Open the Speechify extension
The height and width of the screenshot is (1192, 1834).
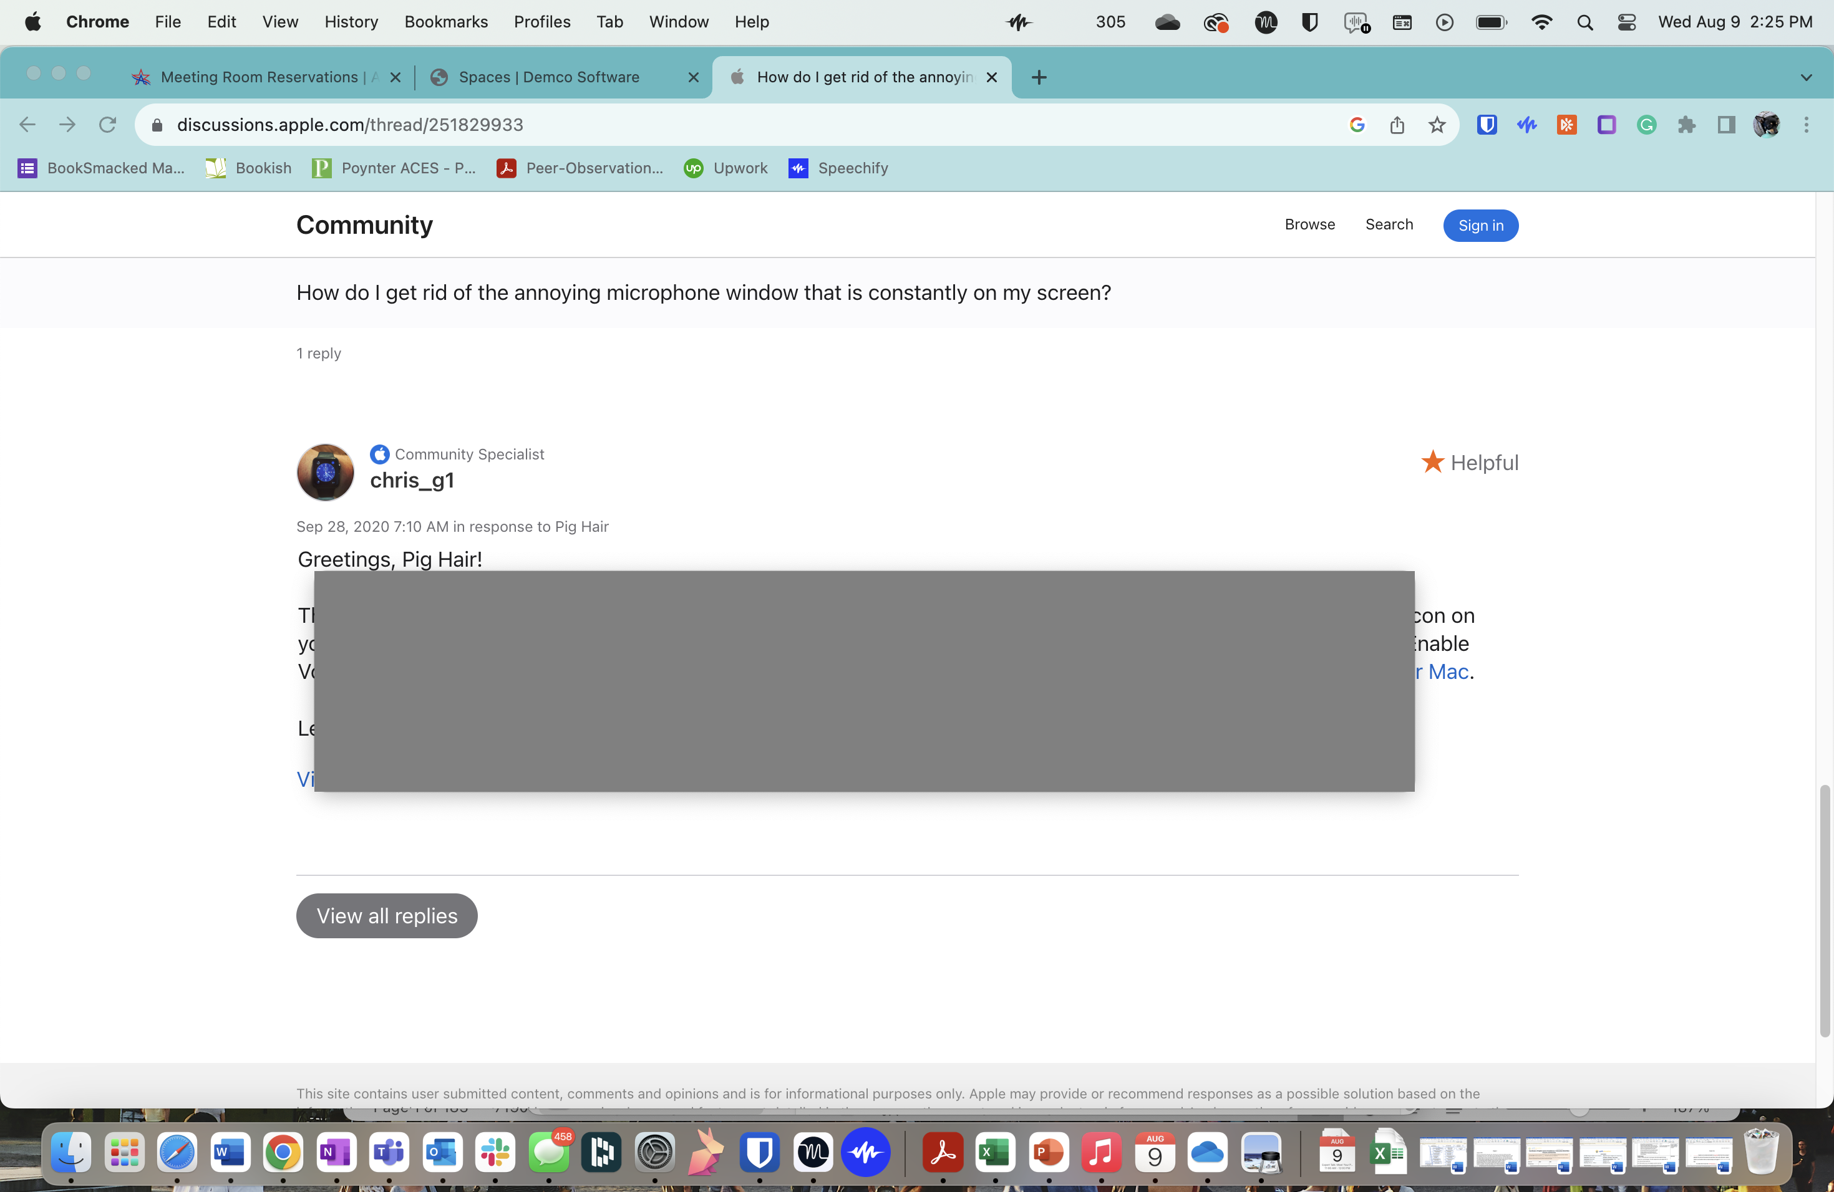(x=1526, y=125)
